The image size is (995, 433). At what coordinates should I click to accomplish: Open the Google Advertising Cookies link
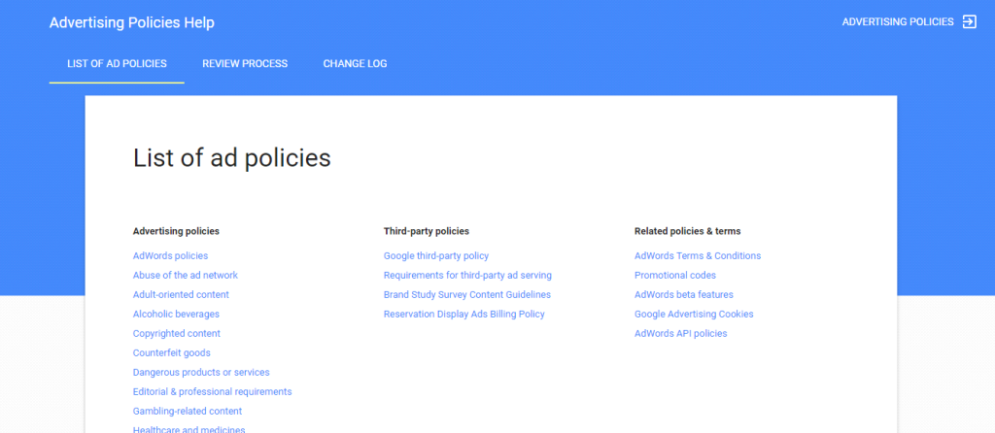[x=694, y=315]
